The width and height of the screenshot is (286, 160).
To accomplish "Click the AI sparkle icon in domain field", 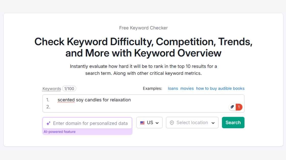I will (48, 123).
